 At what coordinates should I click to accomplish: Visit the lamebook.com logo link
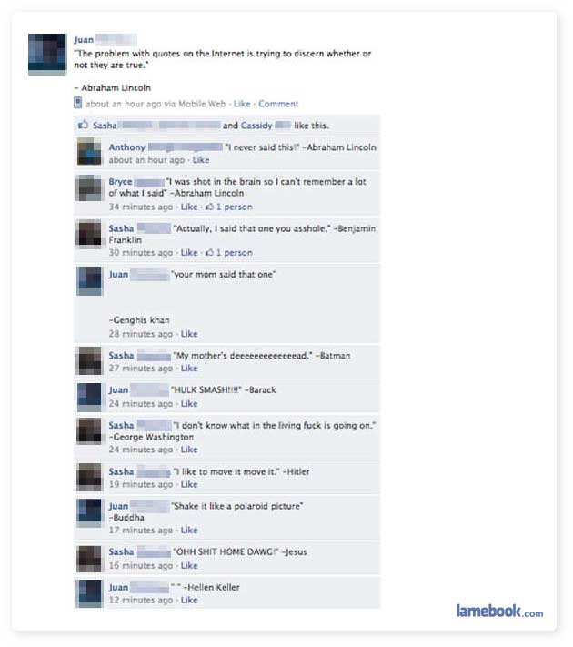coord(499,611)
